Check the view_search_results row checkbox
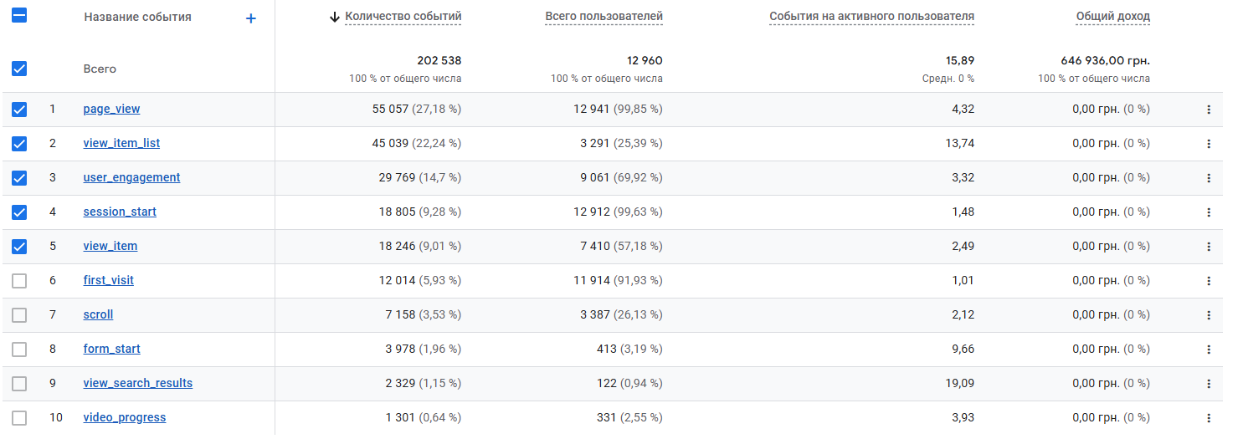1243x444 pixels. 19,384
